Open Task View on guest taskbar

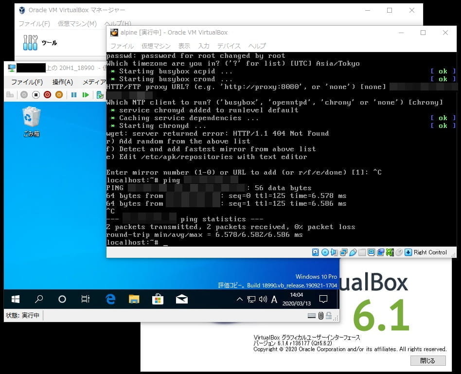[85, 299]
